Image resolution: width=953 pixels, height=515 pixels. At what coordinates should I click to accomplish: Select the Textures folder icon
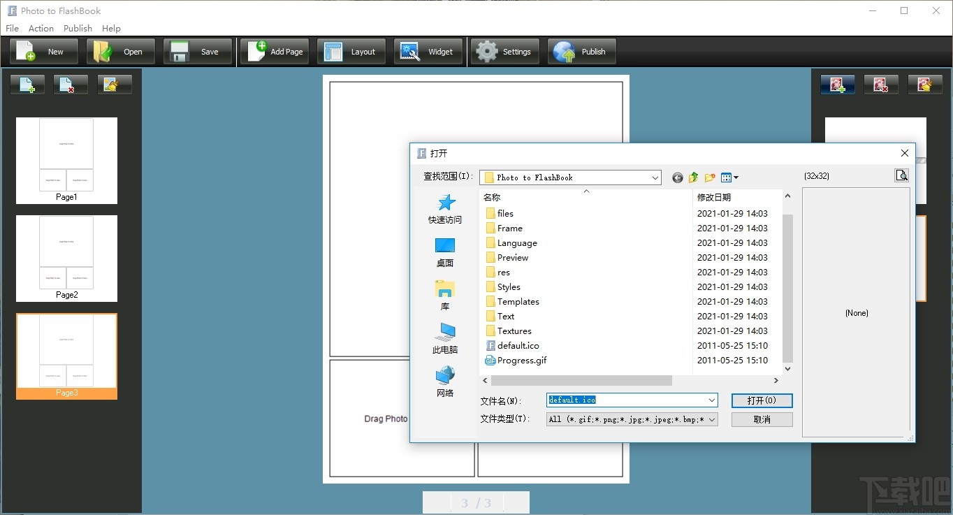point(490,331)
